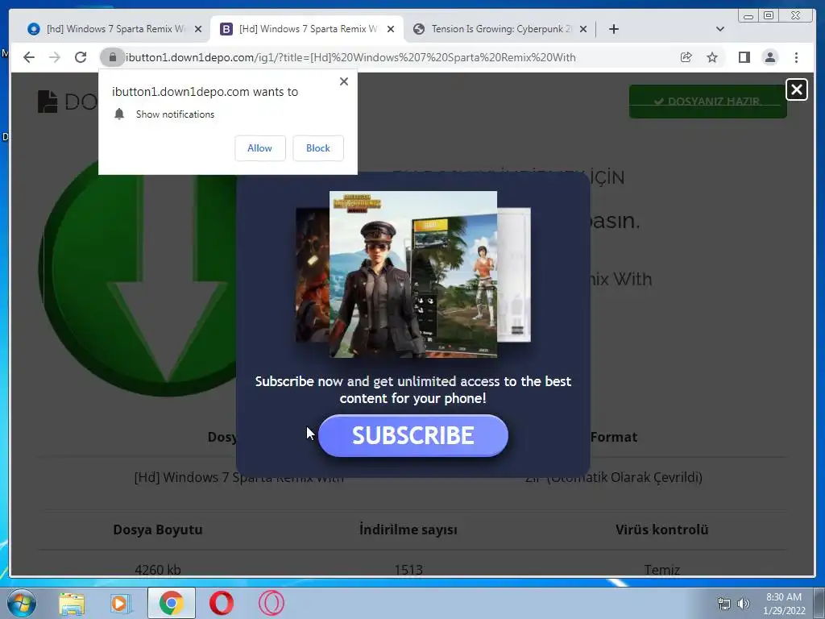Image resolution: width=825 pixels, height=619 pixels.
Task: Launch the media player taskbar icon
Action: 121,604
